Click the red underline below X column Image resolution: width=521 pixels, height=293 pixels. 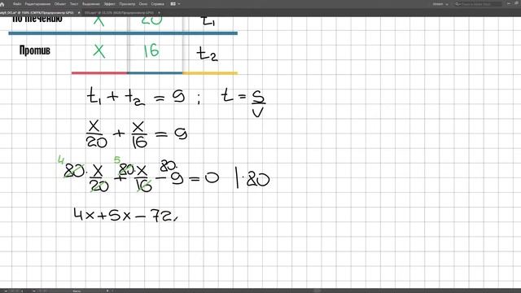point(99,72)
